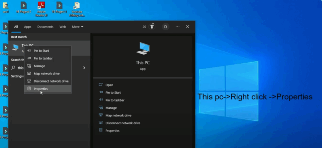The height and width of the screenshot is (148, 322).
Task: Open the Youtube Editing video folder icon
Action: pyautogui.click(x=76, y=6)
